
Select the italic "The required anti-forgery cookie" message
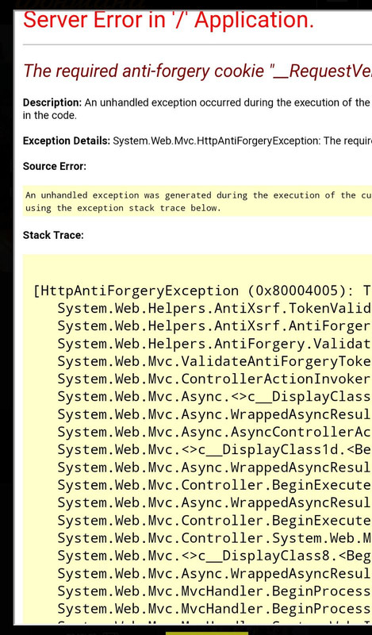(198, 71)
